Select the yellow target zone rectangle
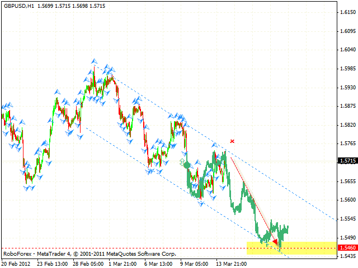The height and width of the screenshot is (268, 358). pyautogui.click(x=291, y=248)
